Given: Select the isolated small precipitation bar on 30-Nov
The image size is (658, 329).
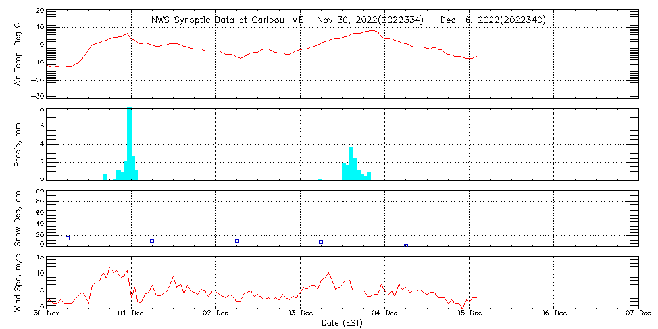Looking at the screenshot, I should click(105, 176).
